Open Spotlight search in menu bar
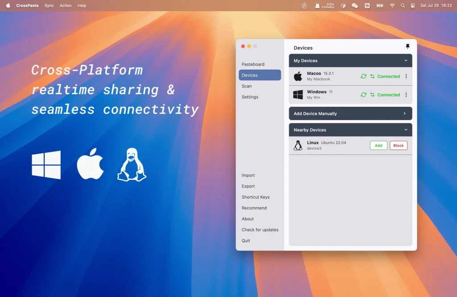This screenshot has width=457, height=297. point(403,5)
